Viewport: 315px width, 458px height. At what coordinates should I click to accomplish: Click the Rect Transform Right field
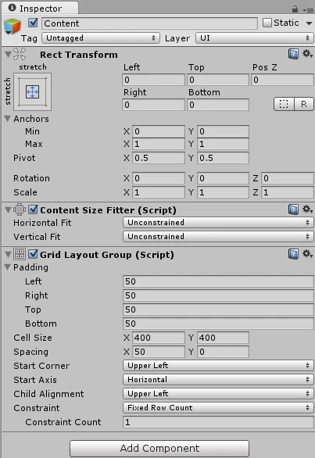[153, 105]
